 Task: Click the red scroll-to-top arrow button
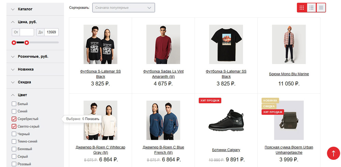pos(333,153)
